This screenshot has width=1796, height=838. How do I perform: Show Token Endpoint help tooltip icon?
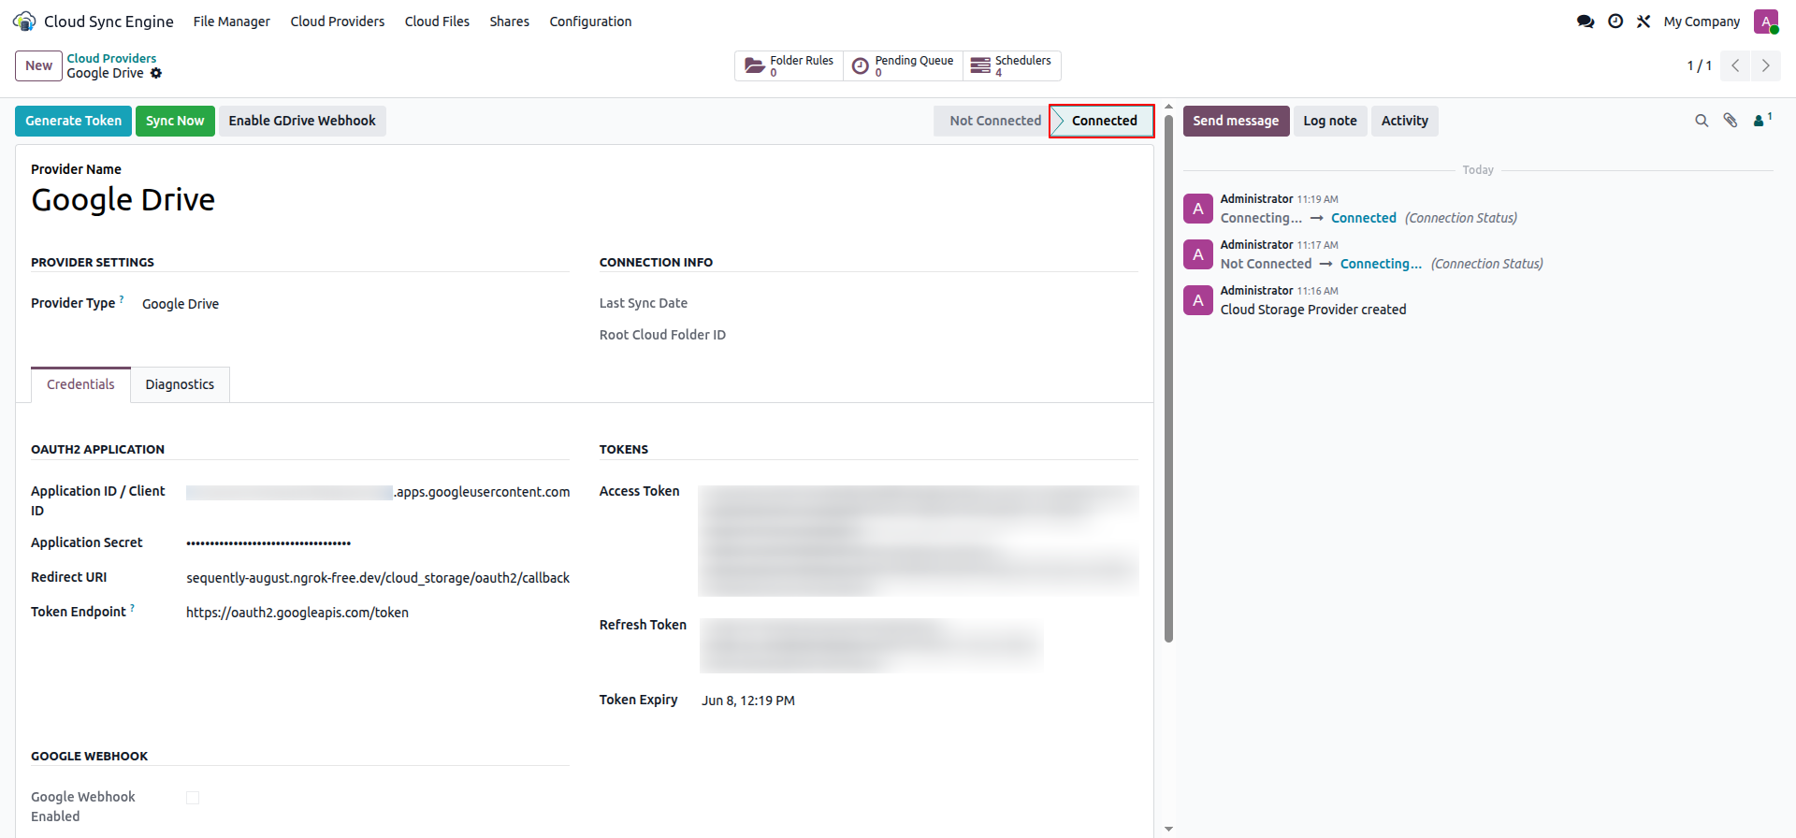point(132,608)
